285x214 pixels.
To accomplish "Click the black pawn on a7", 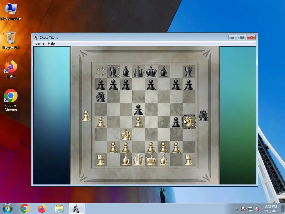I will pyautogui.click(x=101, y=84).
